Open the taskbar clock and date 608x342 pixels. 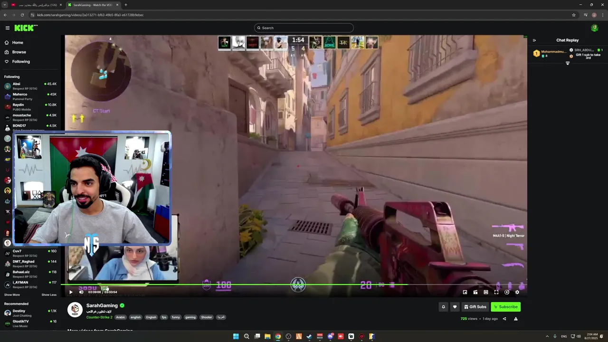coord(592,336)
